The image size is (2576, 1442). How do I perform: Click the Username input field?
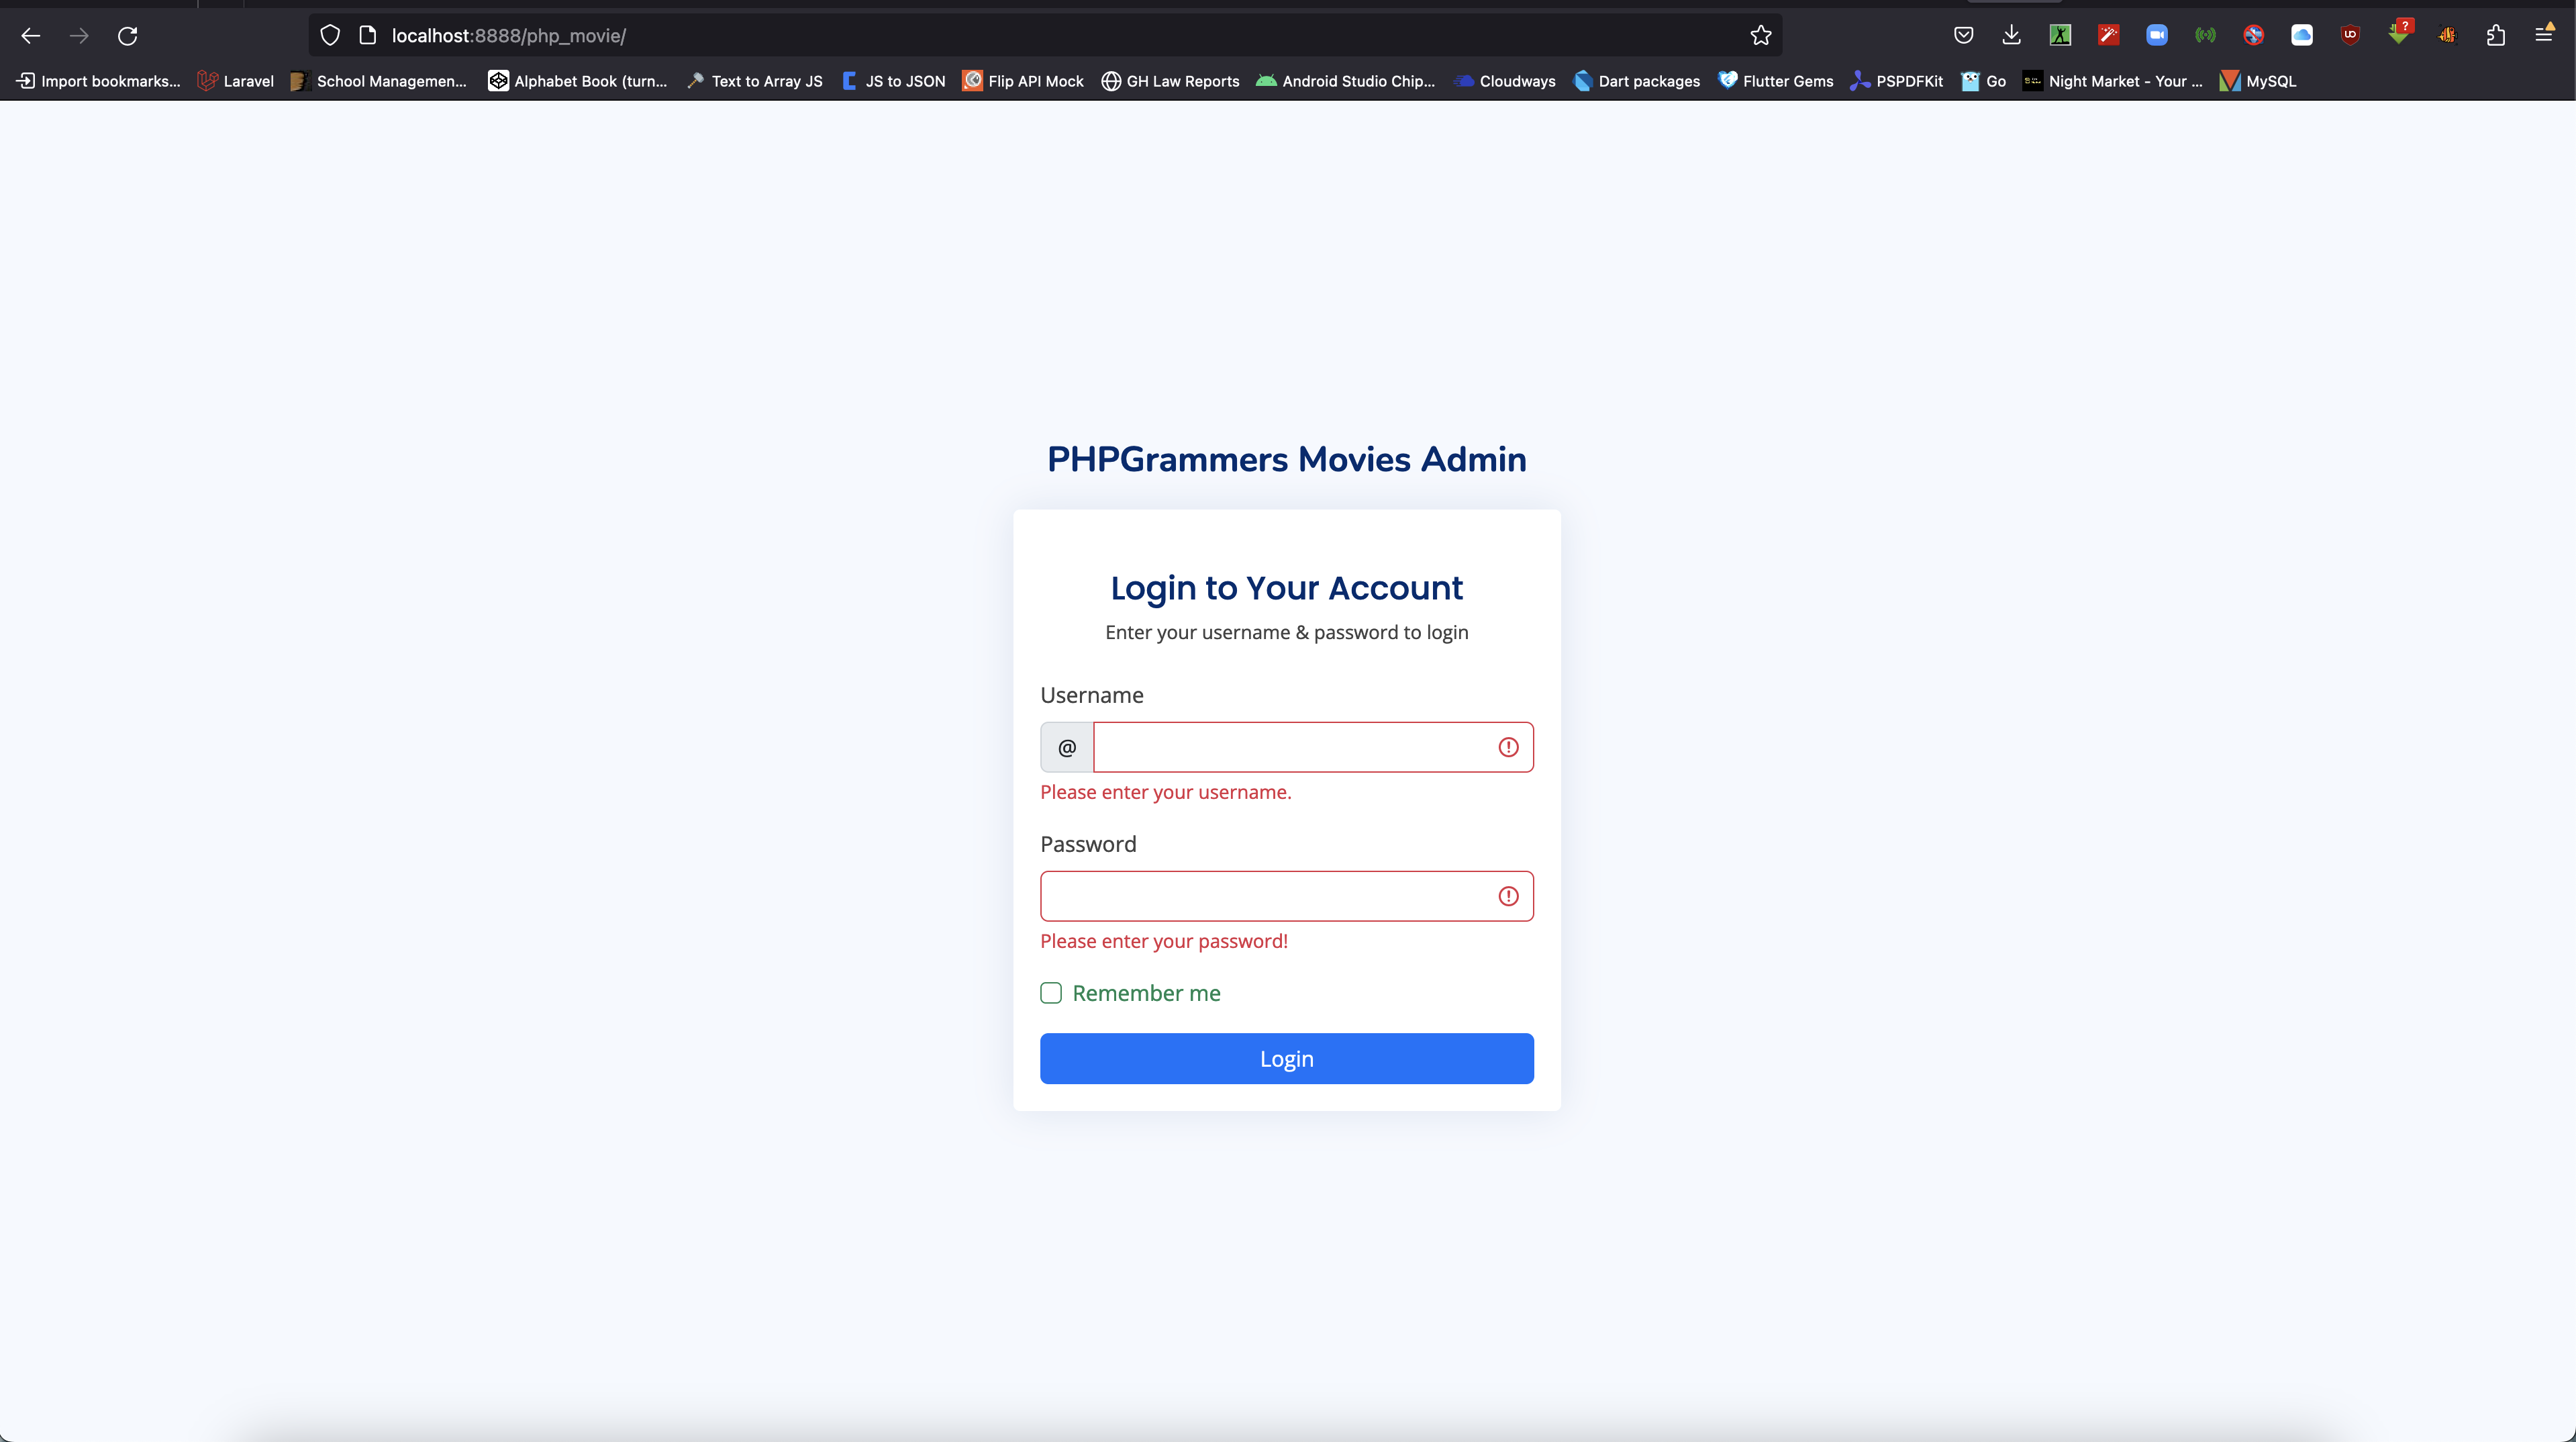pos(1313,747)
